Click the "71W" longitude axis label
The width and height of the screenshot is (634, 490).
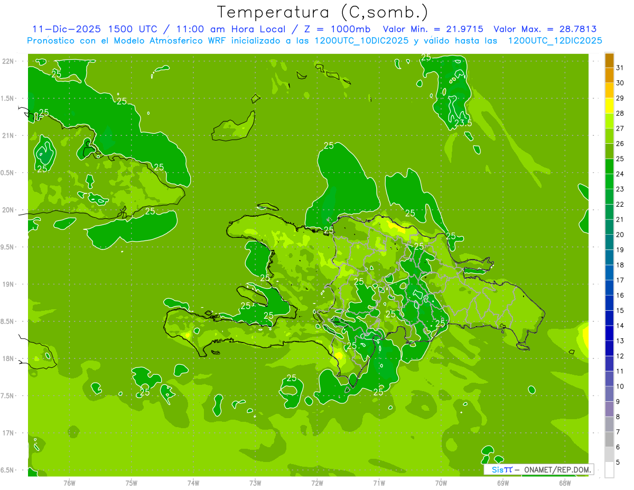379,483
